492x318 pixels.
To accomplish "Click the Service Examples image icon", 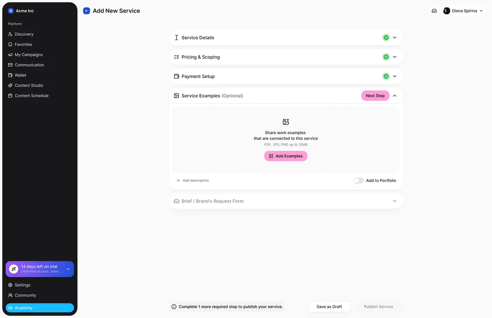I will 176,96.
